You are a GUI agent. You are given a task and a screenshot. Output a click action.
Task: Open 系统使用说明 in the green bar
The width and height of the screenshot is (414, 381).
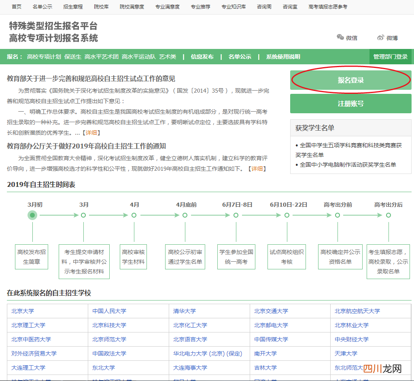click(283, 57)
